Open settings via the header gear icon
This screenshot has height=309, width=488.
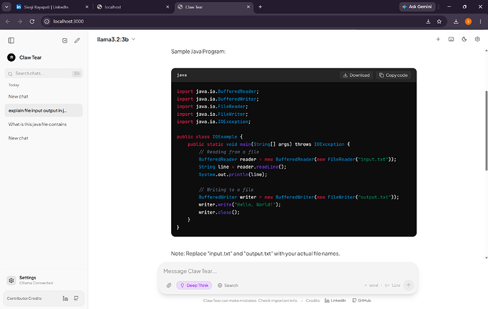coord(477,39)
